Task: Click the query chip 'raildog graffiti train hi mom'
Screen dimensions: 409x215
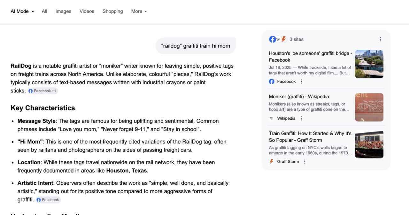Action: pos(195,46)
